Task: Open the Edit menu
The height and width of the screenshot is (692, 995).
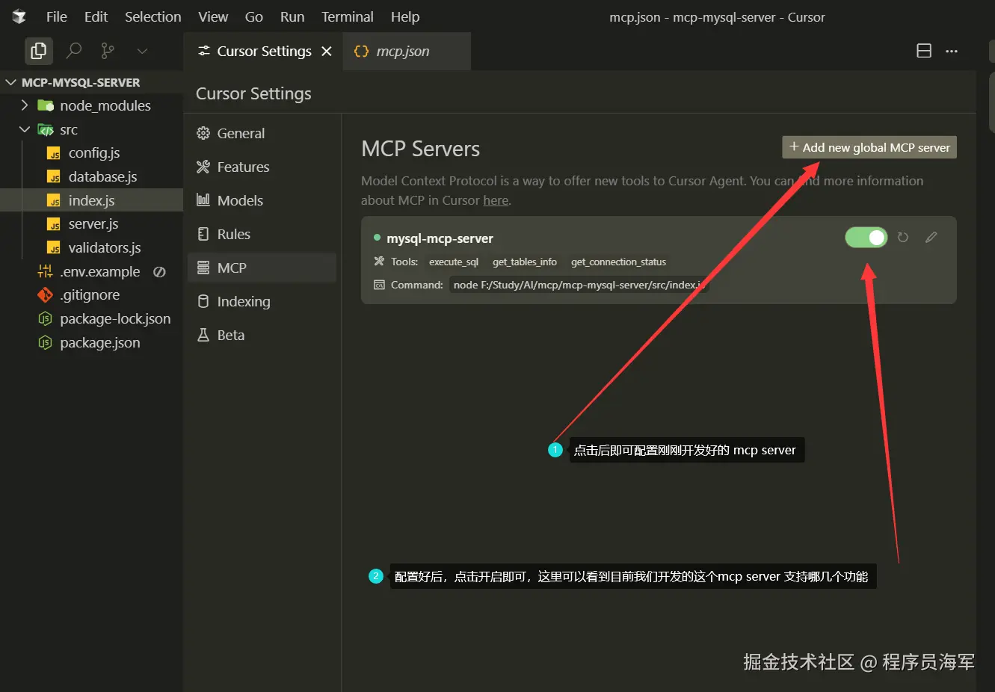Action: (96, 16)
